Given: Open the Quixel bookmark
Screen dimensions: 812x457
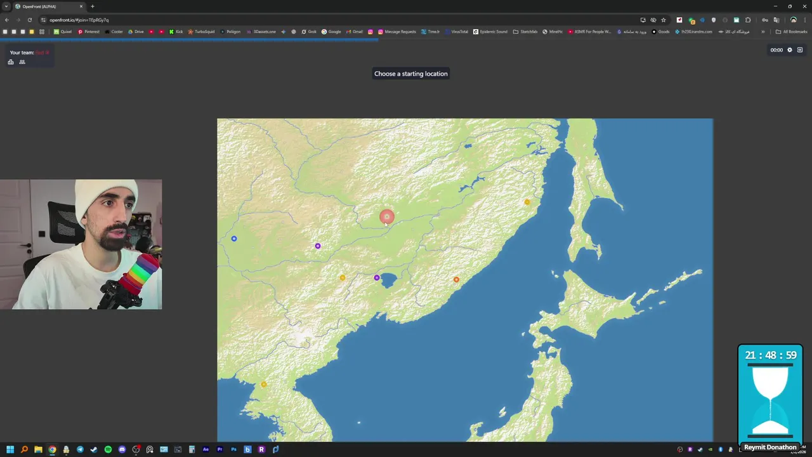Looking at the screenshot, I should coord(63,31).
